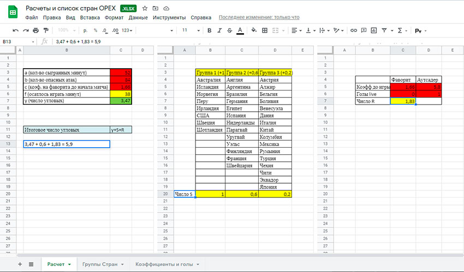Open the 123 number format dropdown
This screenshot has height=272, width=464.
(127, 31)
